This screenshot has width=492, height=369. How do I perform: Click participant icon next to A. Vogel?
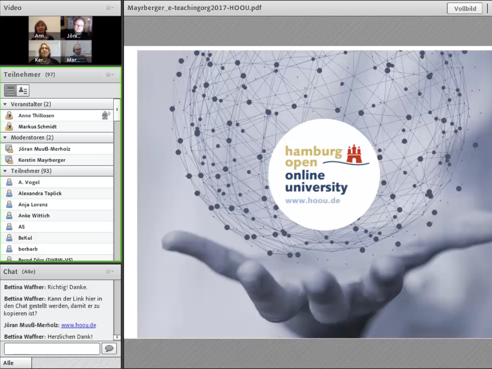[x=9, y=182]
